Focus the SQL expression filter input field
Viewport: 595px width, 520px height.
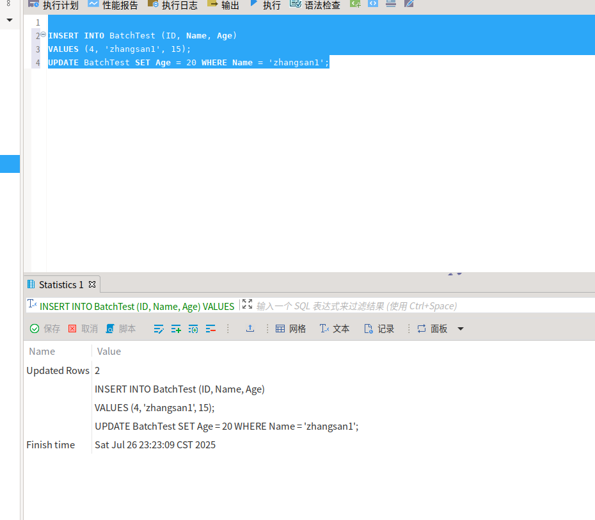point(384,306)
